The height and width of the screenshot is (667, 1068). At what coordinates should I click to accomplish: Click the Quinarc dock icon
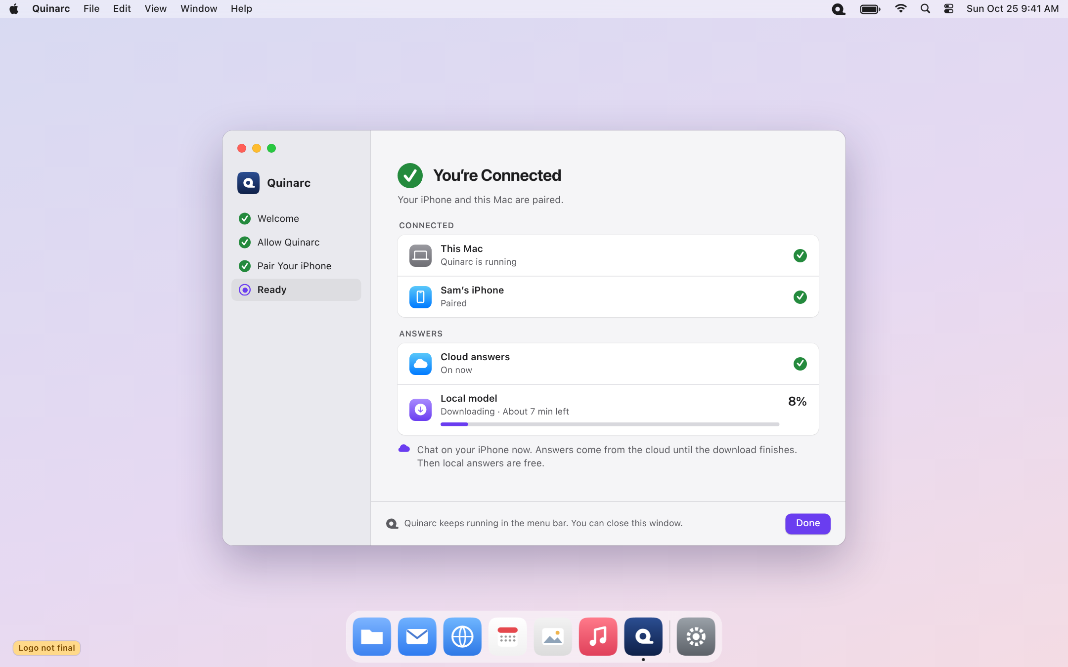point(643,636)
